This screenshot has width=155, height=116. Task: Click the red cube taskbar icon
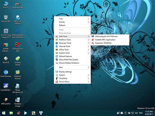19,113
